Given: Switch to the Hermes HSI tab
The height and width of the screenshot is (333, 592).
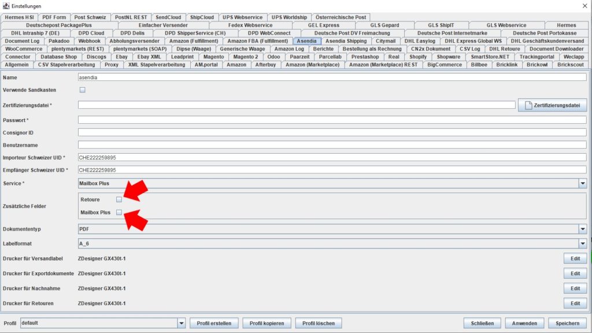Looking at the screenshot, I should (x=19, y=17).
